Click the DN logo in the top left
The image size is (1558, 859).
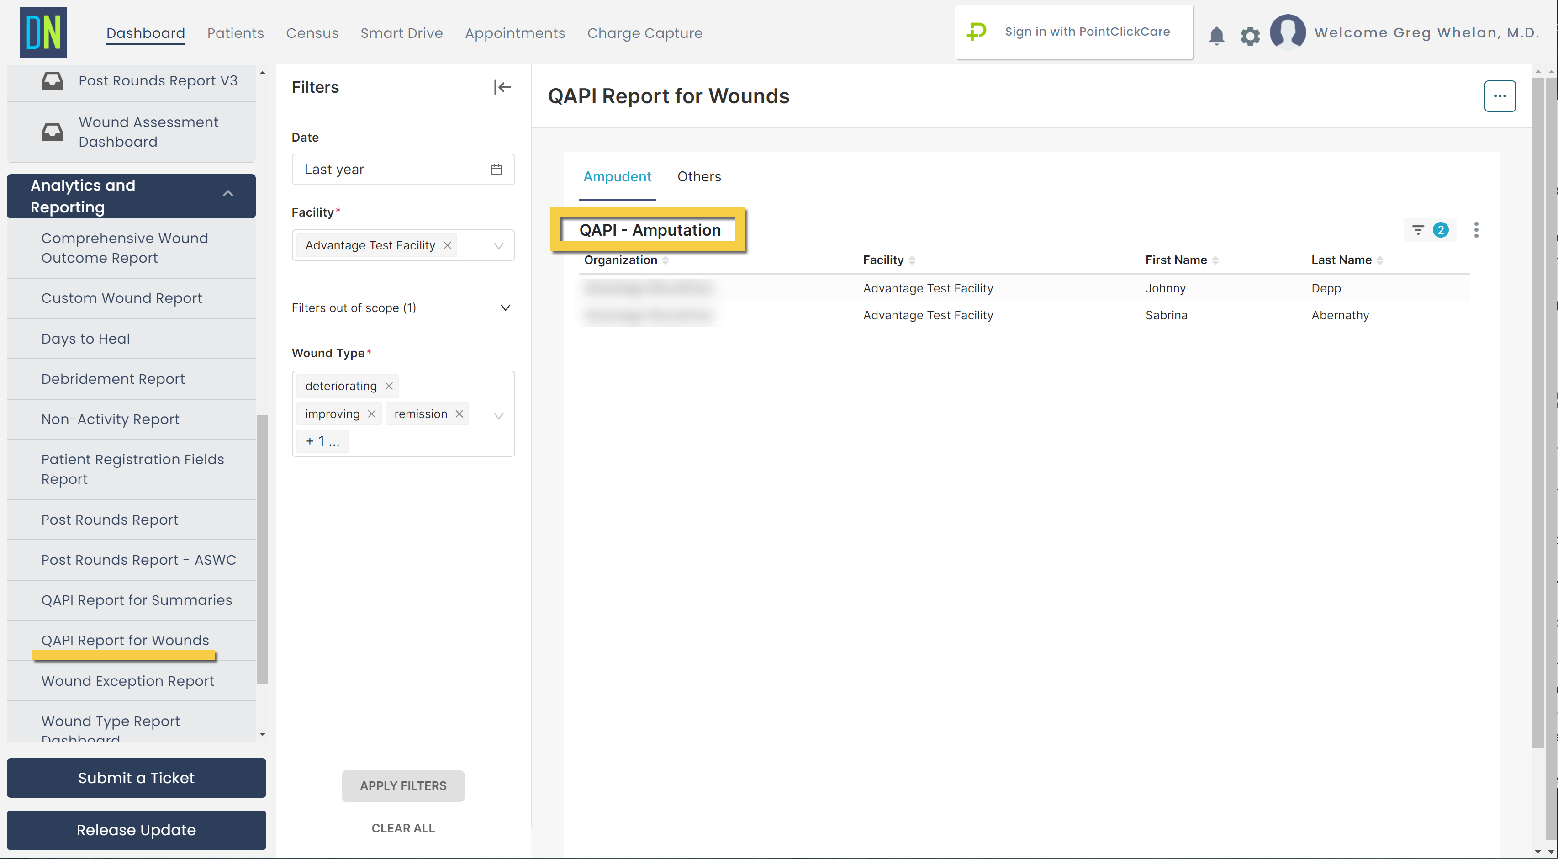coord(43,32)
